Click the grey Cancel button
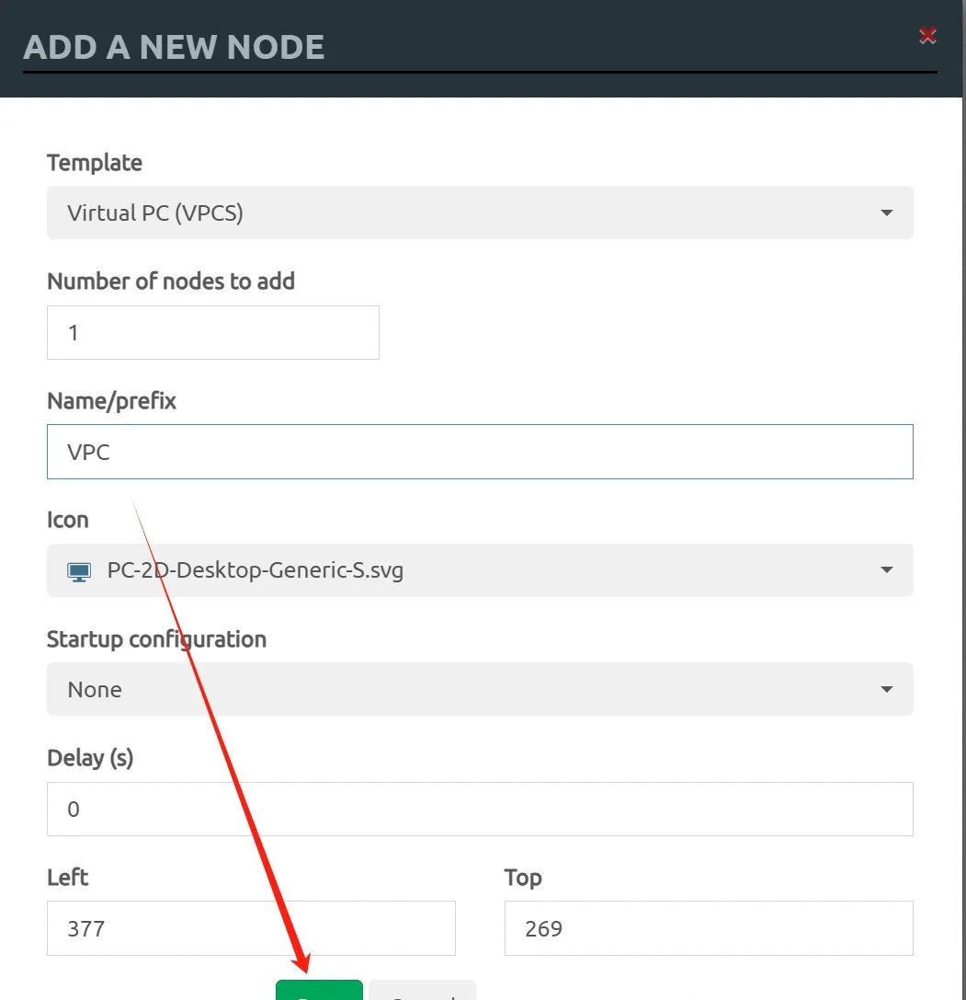This screenshot has height=1000, width=966. [x=423, y=991]
